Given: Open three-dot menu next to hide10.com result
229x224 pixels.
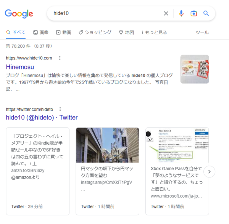Looking at the screenshot, I should [60, 58].
